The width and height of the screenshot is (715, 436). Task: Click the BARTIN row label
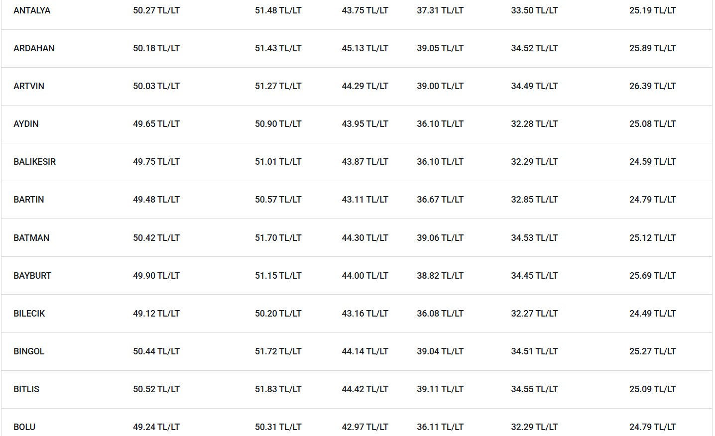pos(29,200)
